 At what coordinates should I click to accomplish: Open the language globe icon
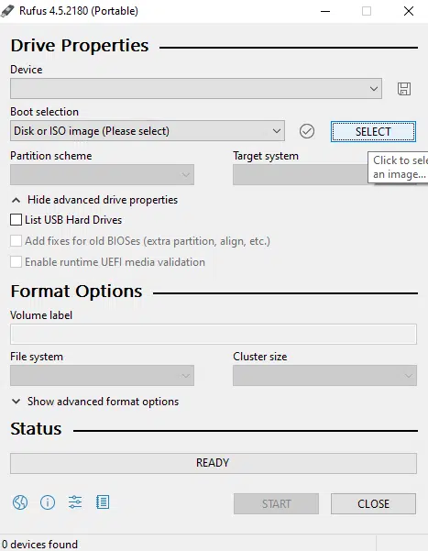click(x=20, y=502)
